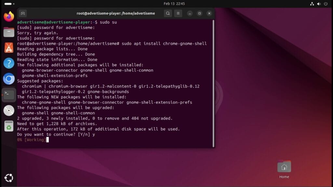Open the Help application from the dock

click(x=9, y=63)
